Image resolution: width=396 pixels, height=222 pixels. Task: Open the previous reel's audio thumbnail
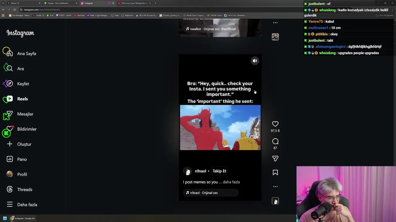275,37
